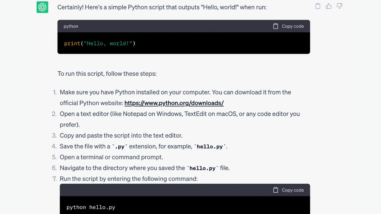Click the inline `hello.py` code in step 4
Viewport: 381px width, 214px height.
click(x=210, y=147)
